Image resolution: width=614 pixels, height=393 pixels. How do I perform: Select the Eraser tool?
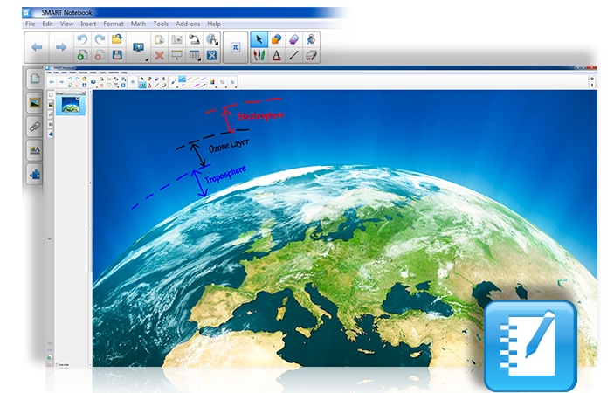pos(294,39)
